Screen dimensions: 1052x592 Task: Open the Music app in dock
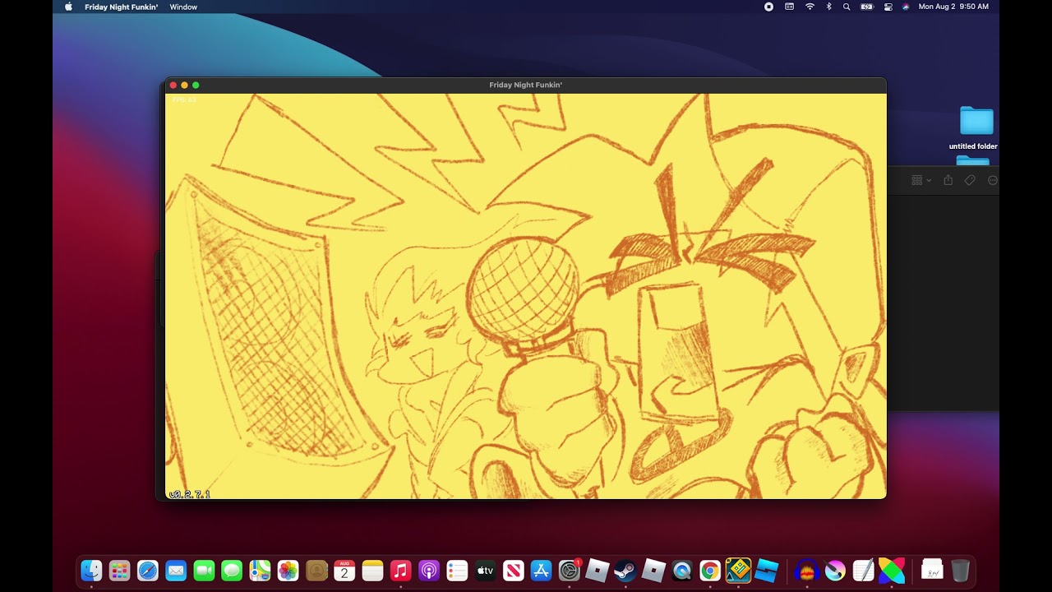click(x=400, y=570)
